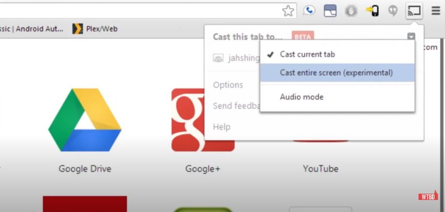Click the Hangouts quote extension icon

393,11
